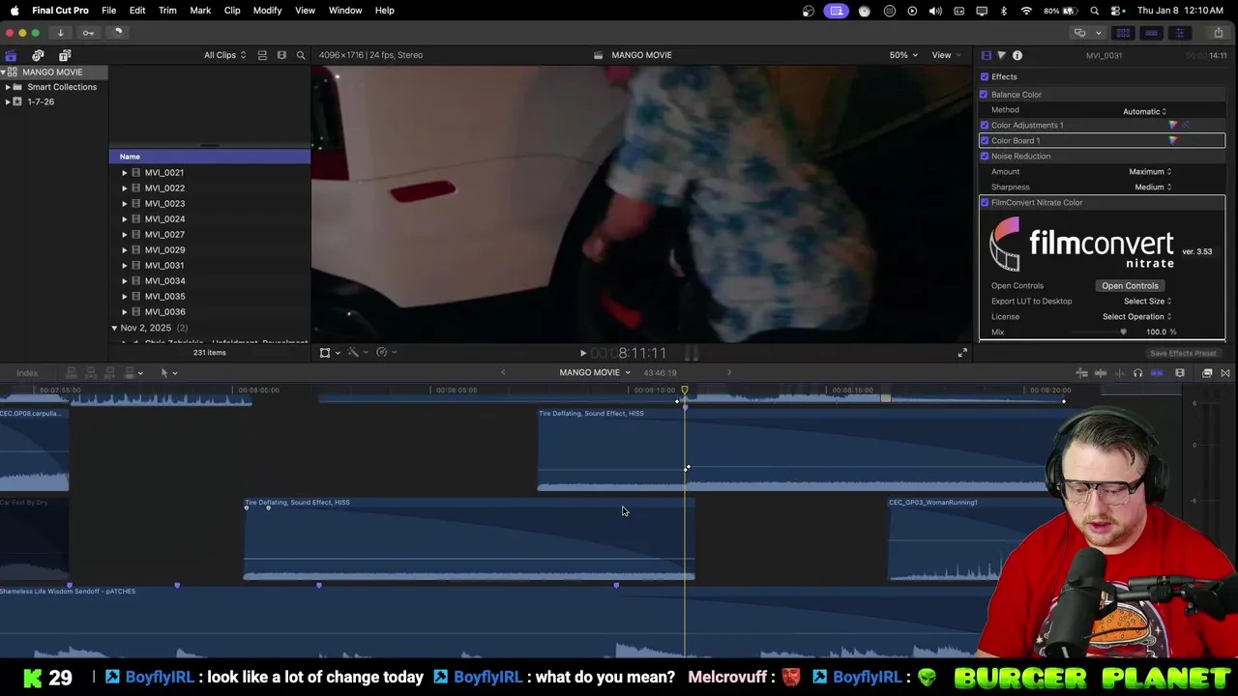Expand the 1-7-26 event
This screenshot has width=1238, height=696.
[x=8, y=101]
